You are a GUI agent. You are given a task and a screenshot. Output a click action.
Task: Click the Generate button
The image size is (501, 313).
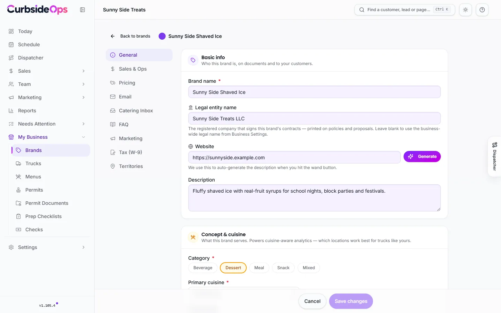point(422,156)
